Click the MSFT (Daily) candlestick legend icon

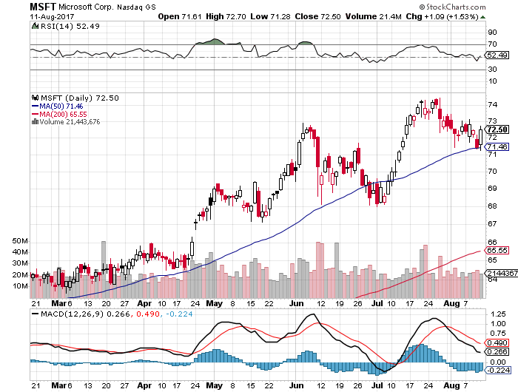tap(33, 98)
